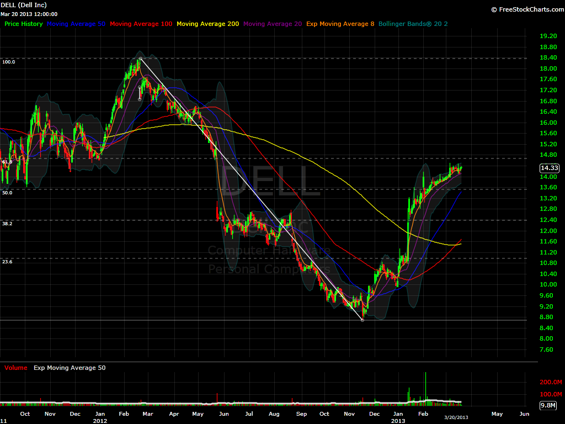
Task: Click the Moving Average 20 legend label
Action: pyautogui.click(x=272, y=24)
